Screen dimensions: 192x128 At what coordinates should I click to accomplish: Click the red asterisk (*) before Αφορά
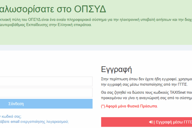pos(103,106)
